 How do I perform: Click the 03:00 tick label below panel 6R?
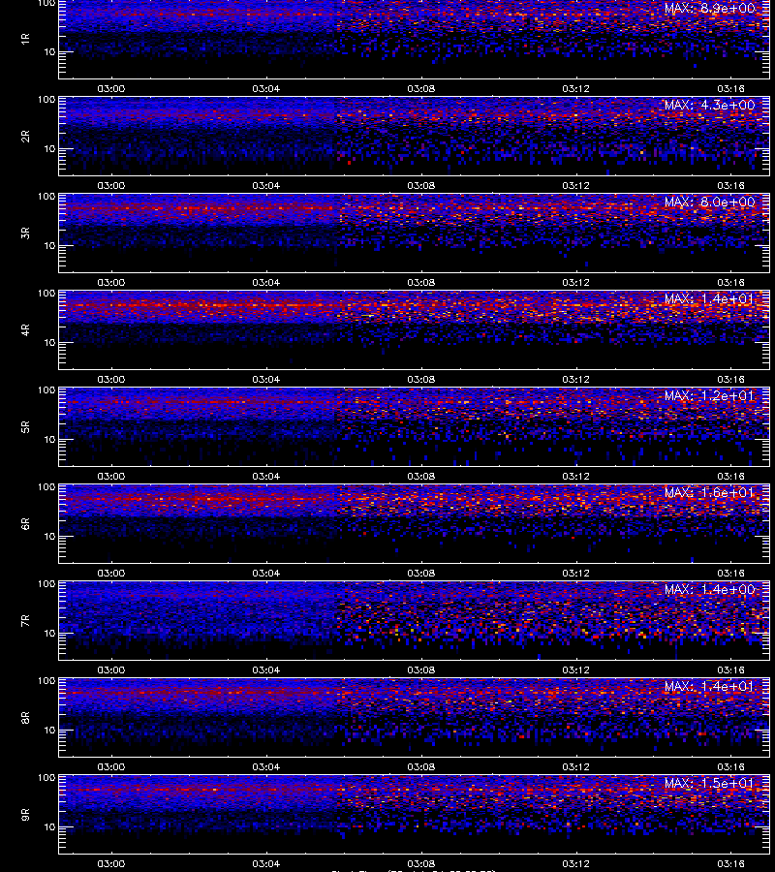tap(111, 573)
